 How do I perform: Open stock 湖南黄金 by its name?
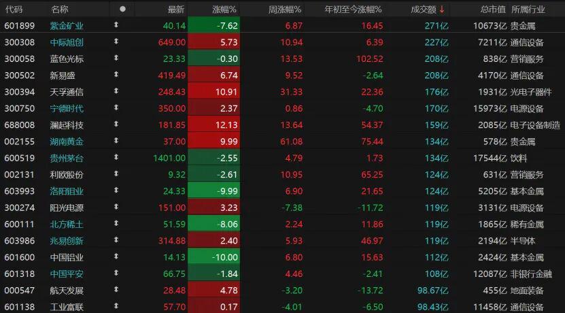click(x=67, y=142)
